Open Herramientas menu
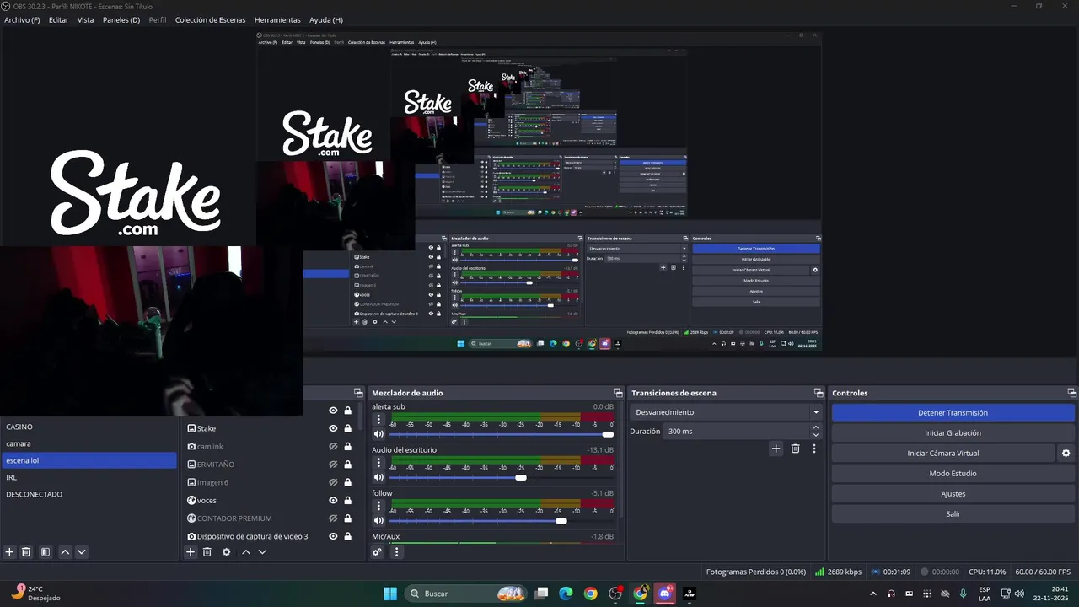 click(x=277, y=19)
